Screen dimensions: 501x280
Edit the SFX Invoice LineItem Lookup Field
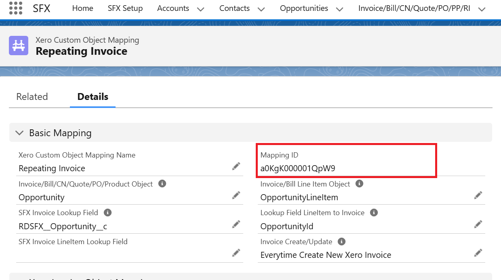coord(236,253)
